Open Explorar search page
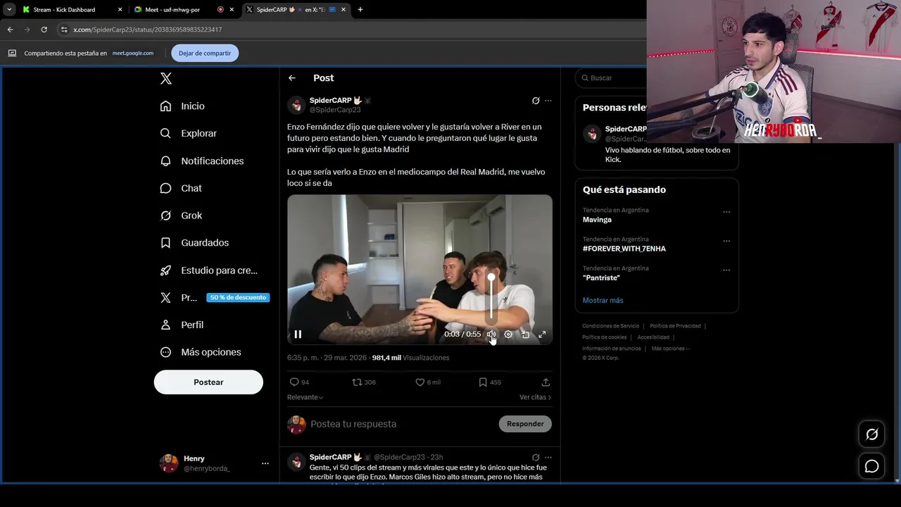Viewport: 901px width, 507px height. pyautogui.click(x=188, y=133)
